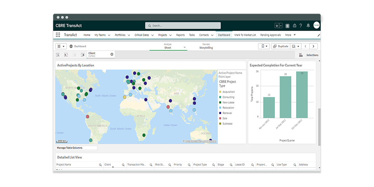The image size is (374, 187).
Task: Remove the Client selection filter
Action: 112,54
